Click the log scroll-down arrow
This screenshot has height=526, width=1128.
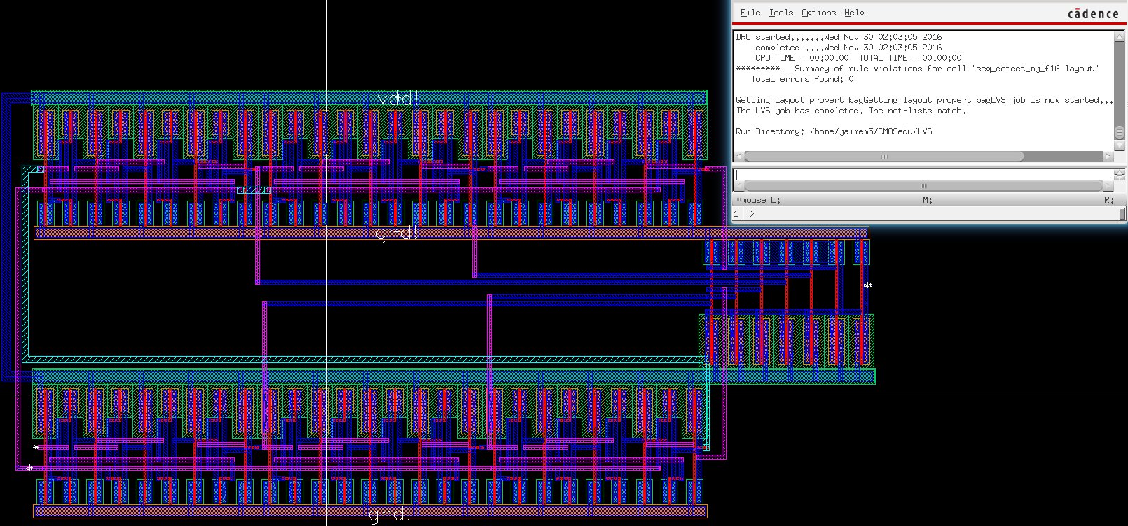coord(1118,144)
